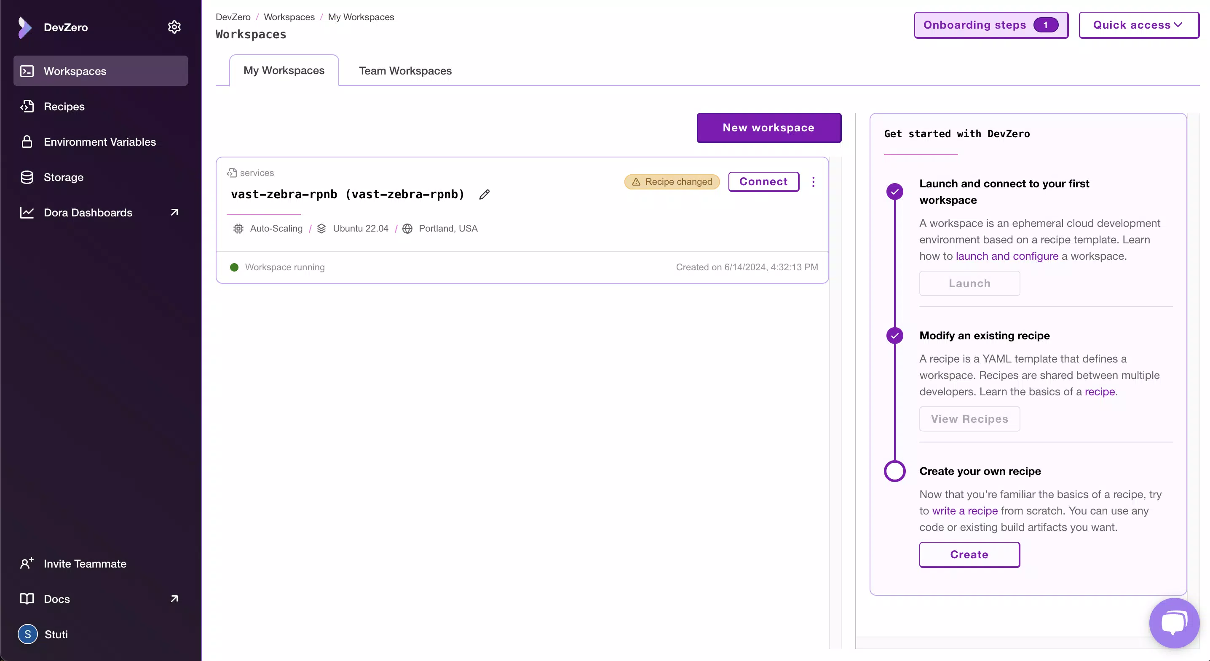The image size is (1210, 661).
Task: Click the DevZero logo icon
Action: pyautogui.click(x=24, y=27)
